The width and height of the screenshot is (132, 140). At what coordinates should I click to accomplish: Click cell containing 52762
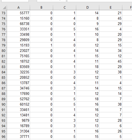[x=19, y=99]
